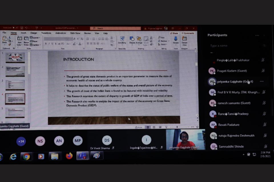The width and height of the screenshot is (274, 182).
Task: Switch to the Transitions tab
Action: pyautogui.click(x=46, y=33)
